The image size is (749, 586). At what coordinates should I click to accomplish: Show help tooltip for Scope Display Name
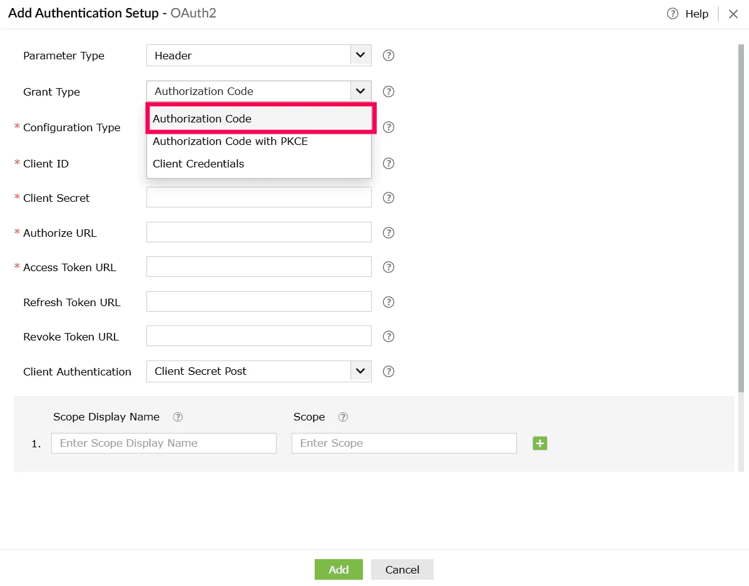[x=178, y=417]
